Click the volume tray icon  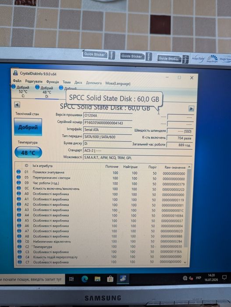191,278
